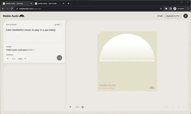This screenshot has width=191, height=114.
Task: Open the hamburger menu in header
Action: pos(186,16)
